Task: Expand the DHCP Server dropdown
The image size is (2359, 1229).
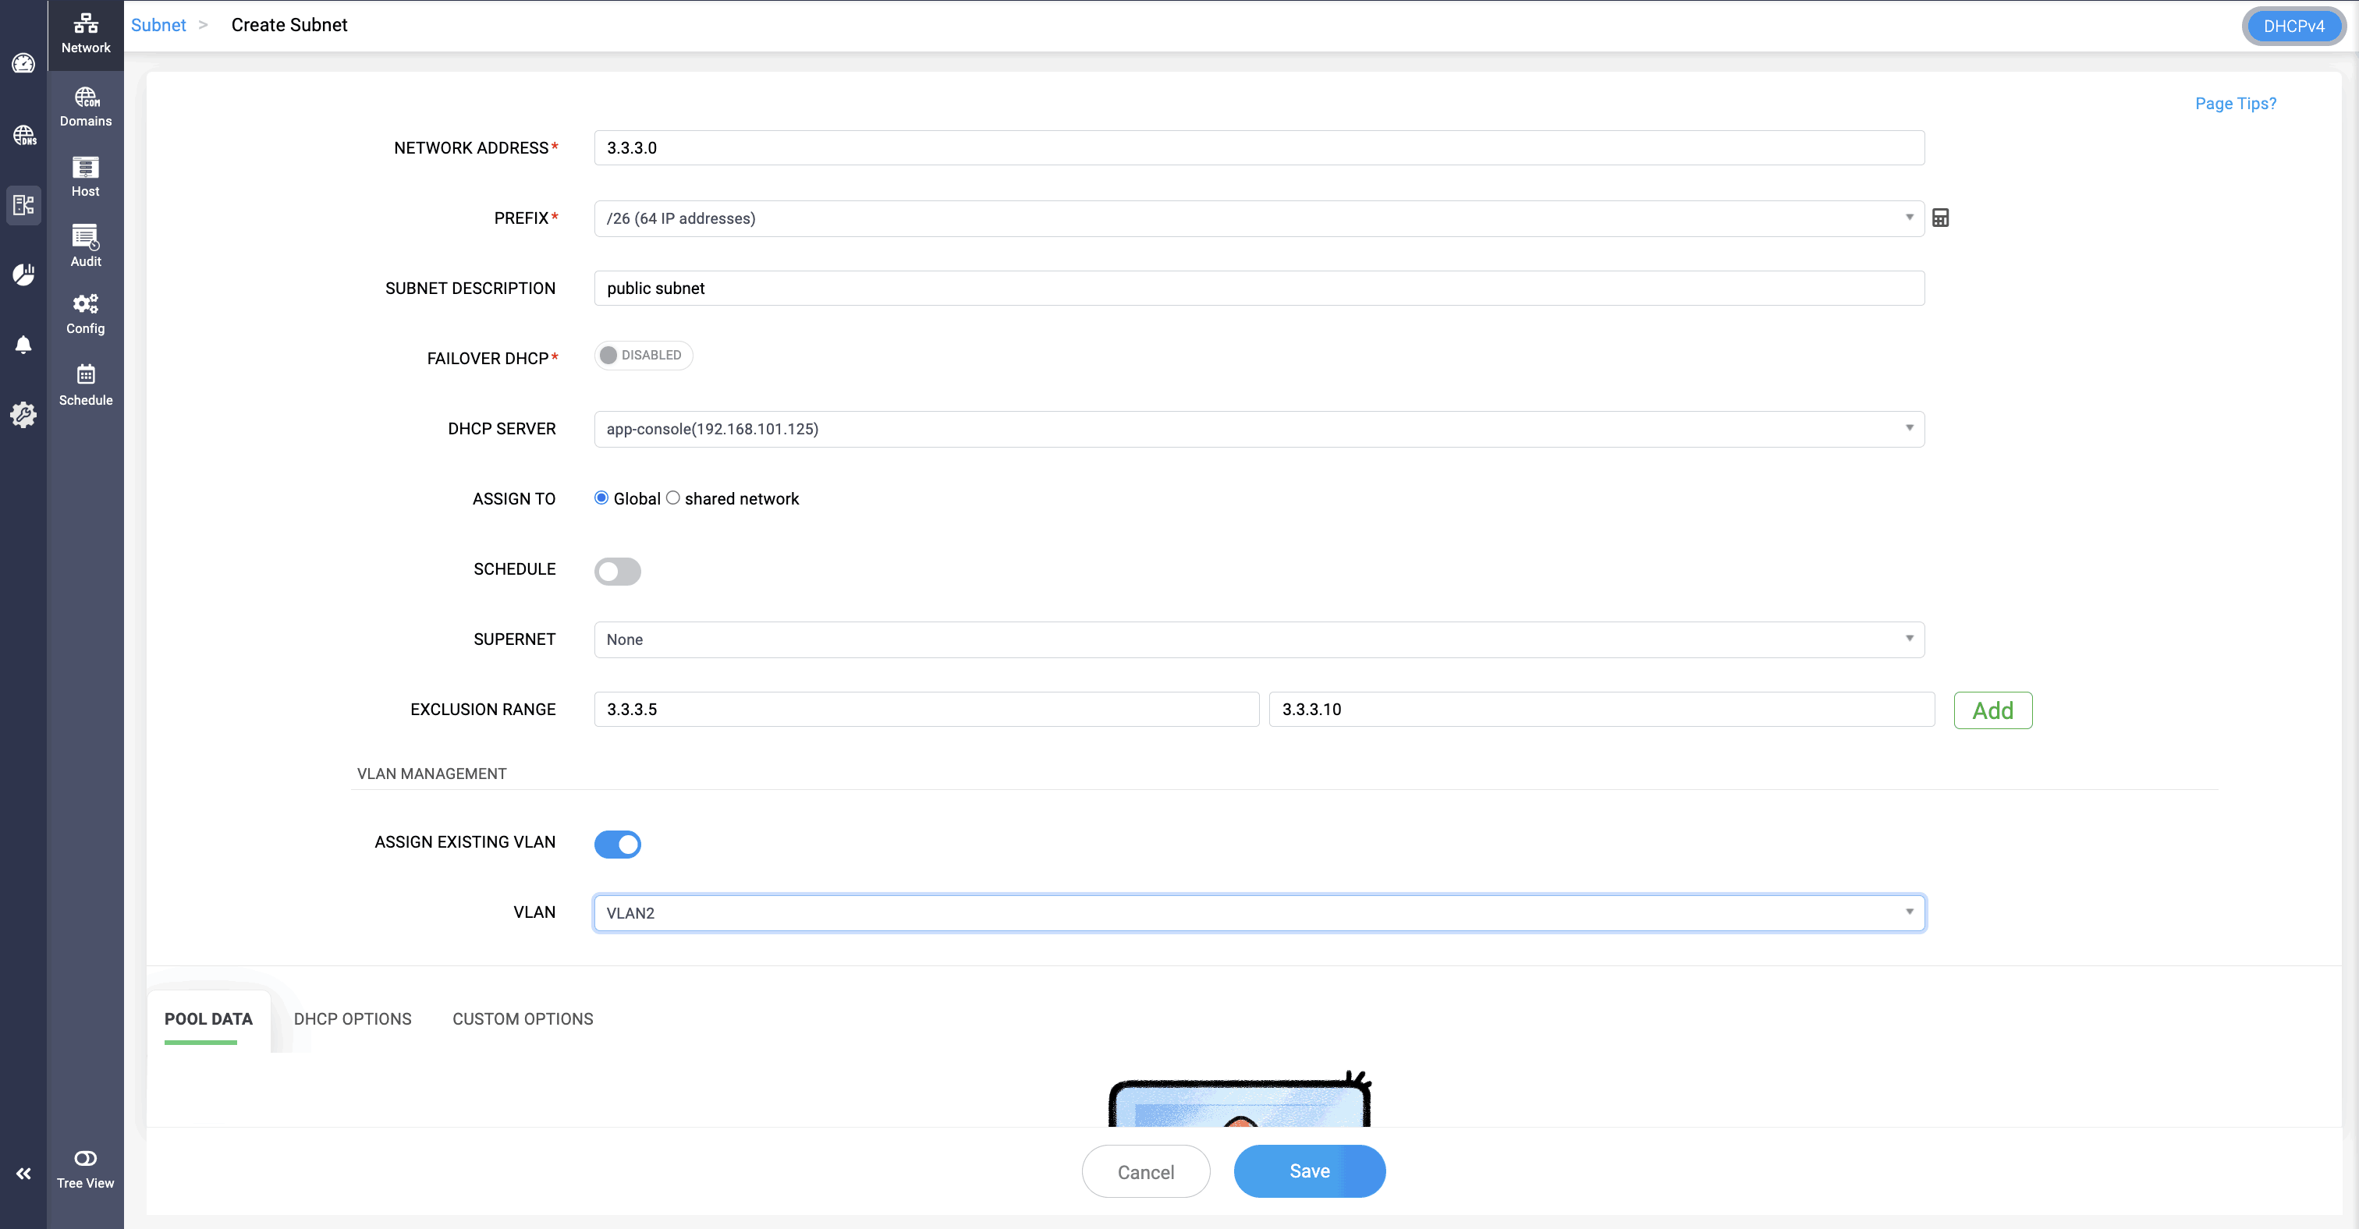Action: 1258,429
